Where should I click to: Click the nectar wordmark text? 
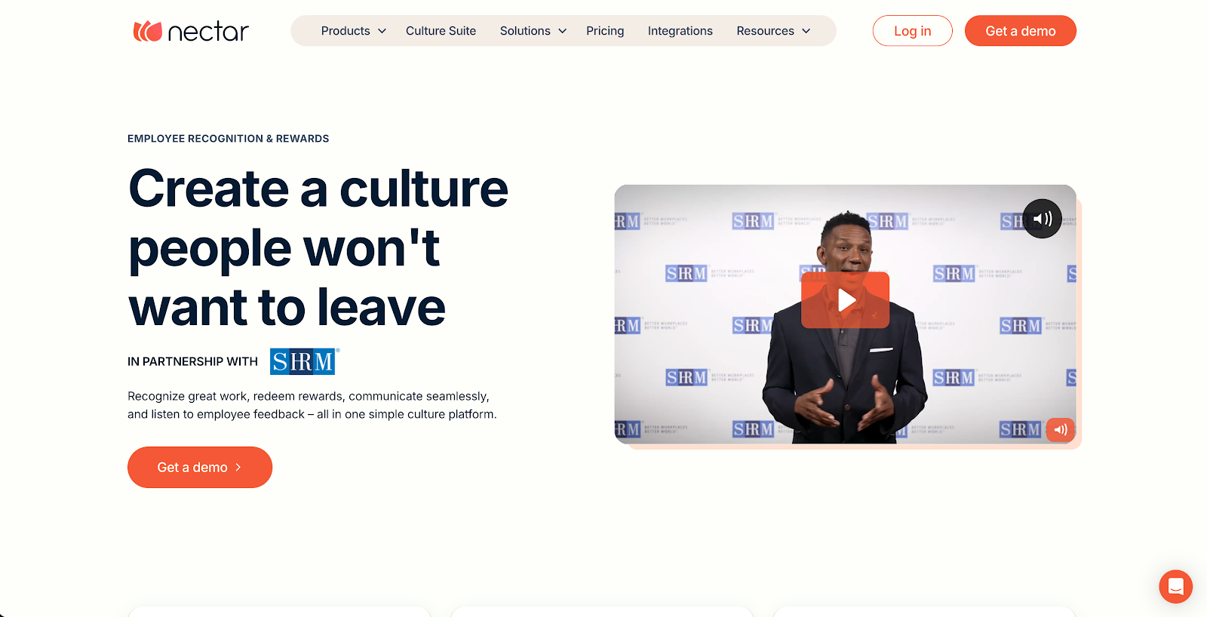click(208, 32)
